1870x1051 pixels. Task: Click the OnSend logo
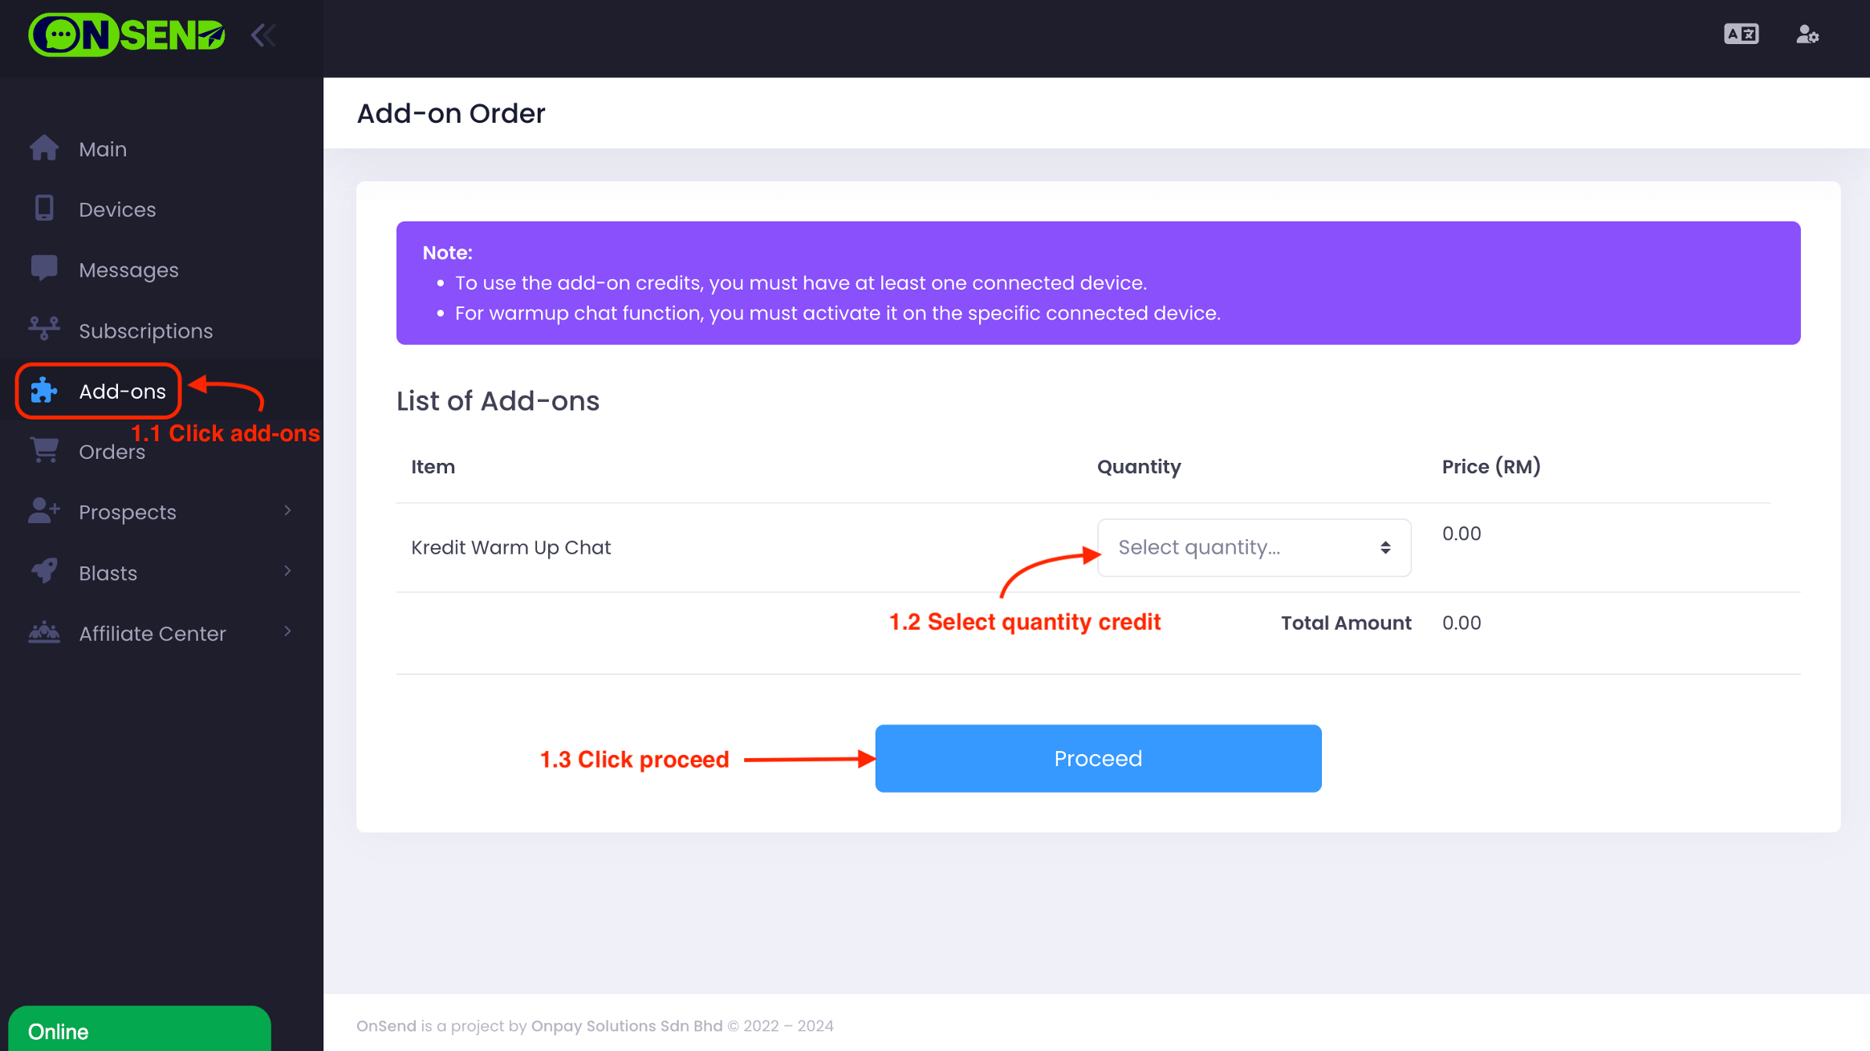point(127,34)
